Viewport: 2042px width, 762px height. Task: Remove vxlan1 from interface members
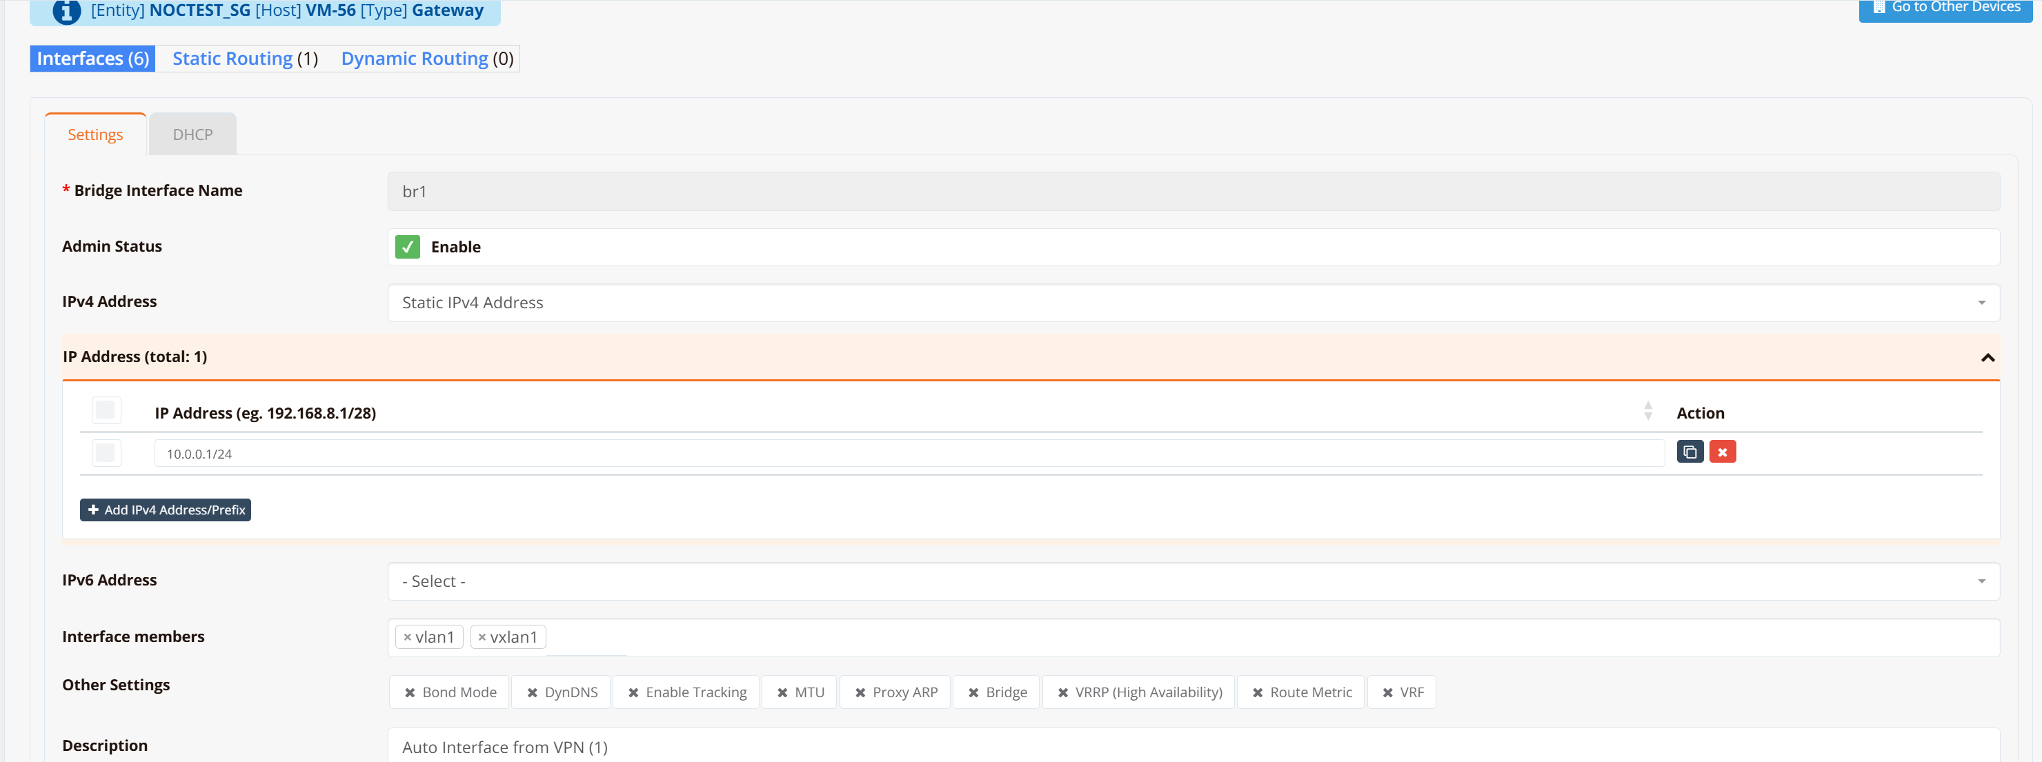coord(482,637)
